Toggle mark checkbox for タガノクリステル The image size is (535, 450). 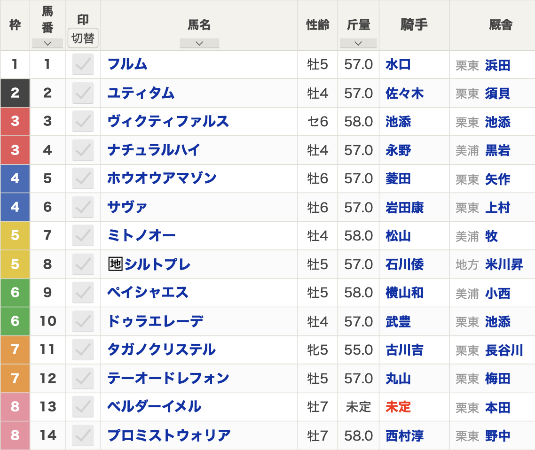point(83,350)
